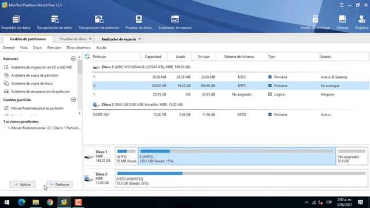Screen dimensions: 370x208
Task: Open the Disco menu
Action: 37,47
